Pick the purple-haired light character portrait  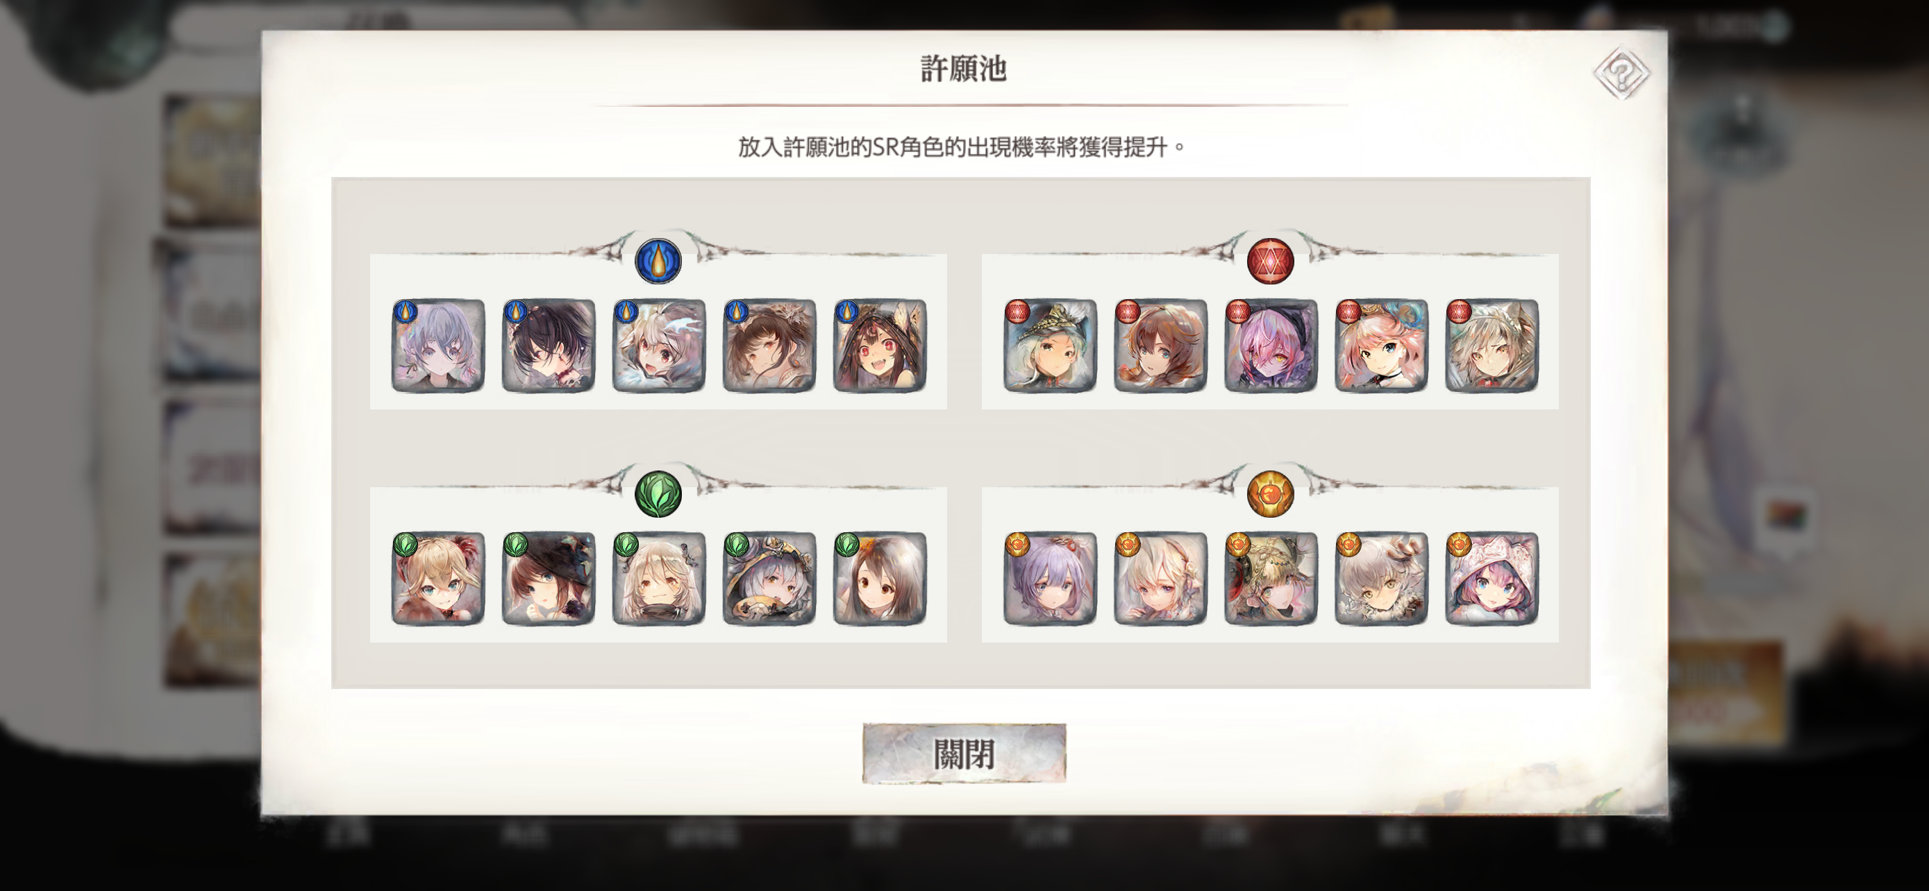tap(1050, 579)
